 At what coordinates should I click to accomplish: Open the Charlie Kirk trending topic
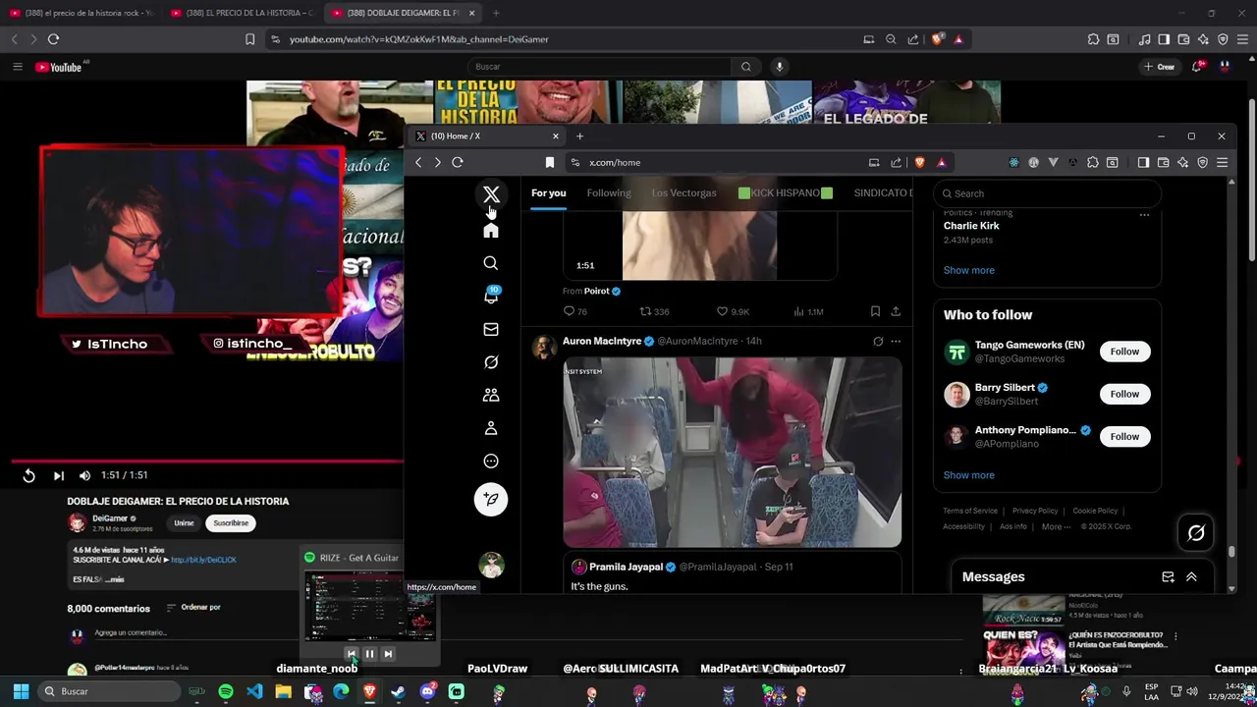tap(971, 226)
